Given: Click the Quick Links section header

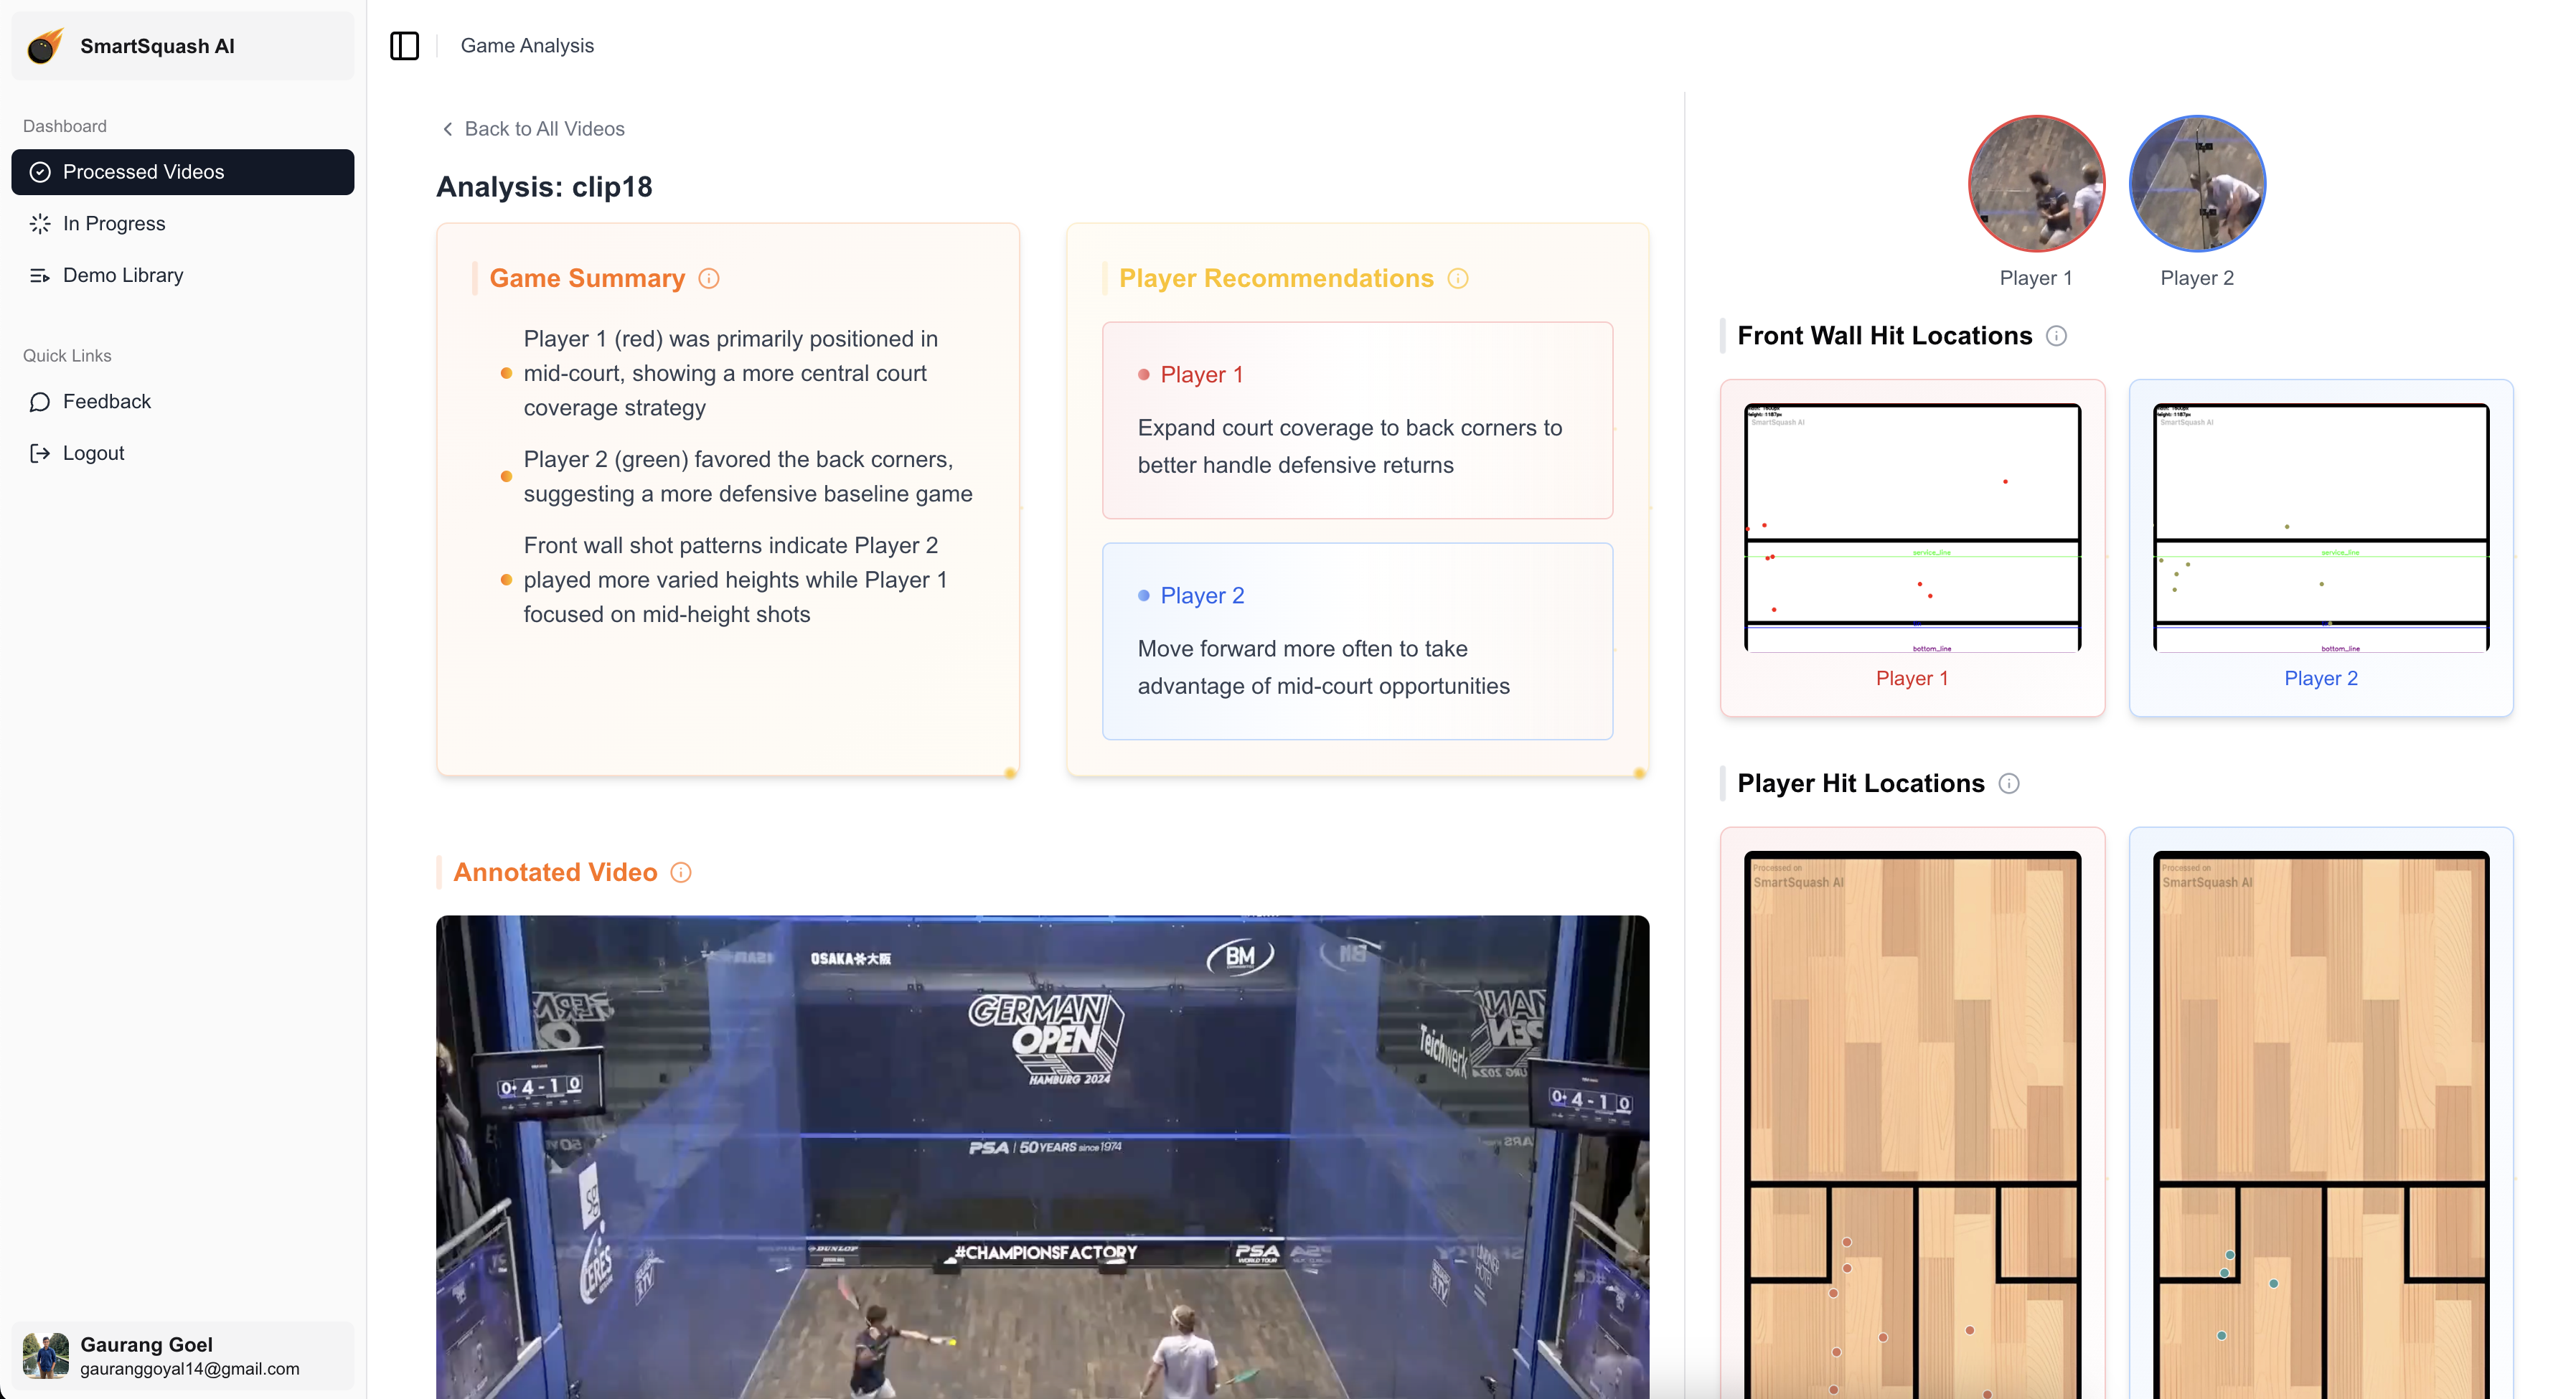Looking at the screenshot, I should tap(65, 355).
